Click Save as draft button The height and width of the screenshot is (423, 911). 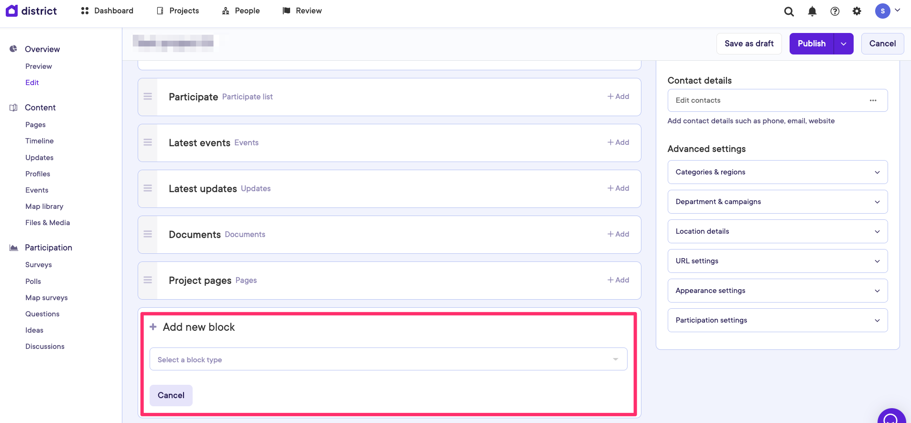[748, 43]
